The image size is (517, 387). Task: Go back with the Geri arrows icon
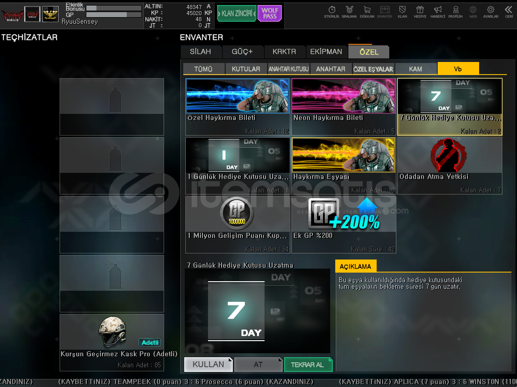point(509,12)
